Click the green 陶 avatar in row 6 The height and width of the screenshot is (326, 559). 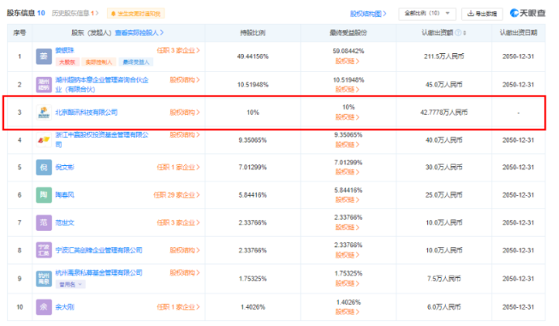44,195
